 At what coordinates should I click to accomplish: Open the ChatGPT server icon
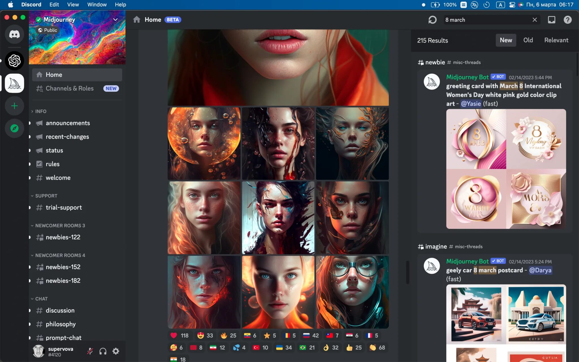click(14, 61)
